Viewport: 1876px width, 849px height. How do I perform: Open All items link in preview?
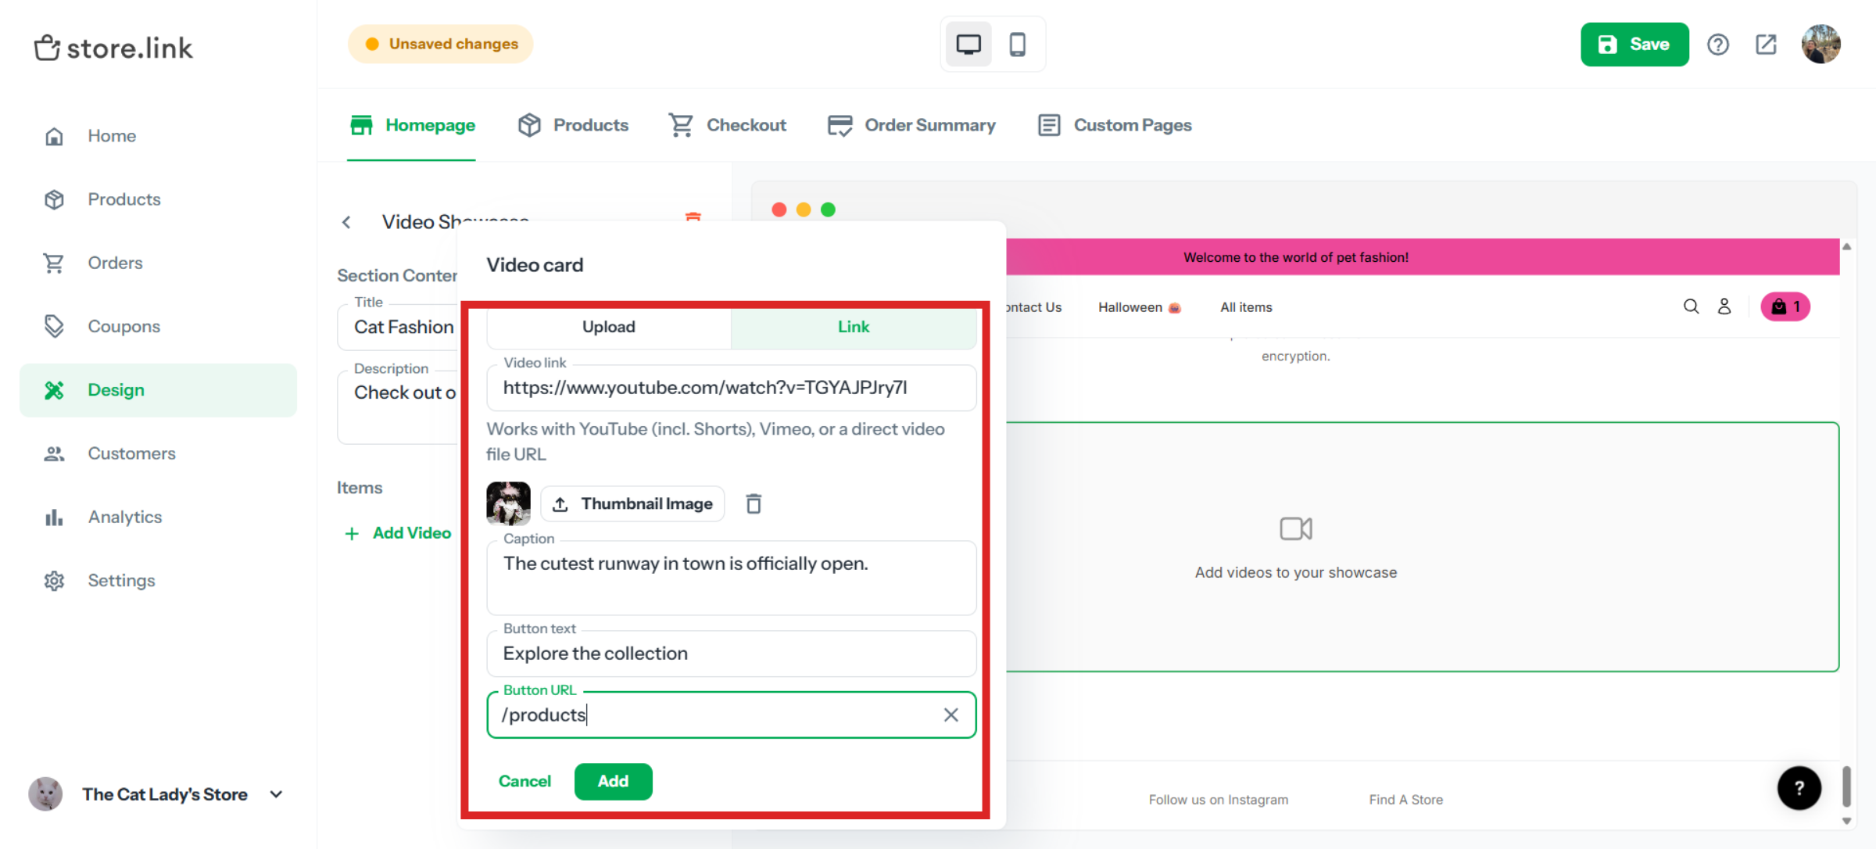click(x=1246, y=307)
